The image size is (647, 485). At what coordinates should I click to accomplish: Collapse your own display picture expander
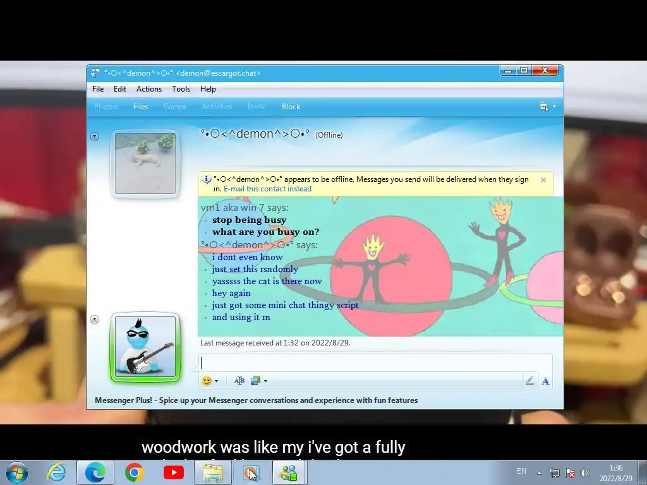click(95, 320)
